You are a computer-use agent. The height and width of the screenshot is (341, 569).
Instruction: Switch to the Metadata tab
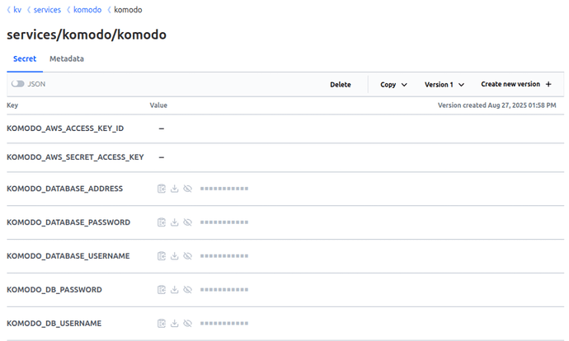click(x=66, y=59)
